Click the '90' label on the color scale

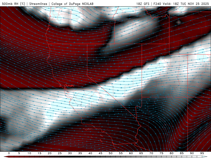click(x=192, y=153)
